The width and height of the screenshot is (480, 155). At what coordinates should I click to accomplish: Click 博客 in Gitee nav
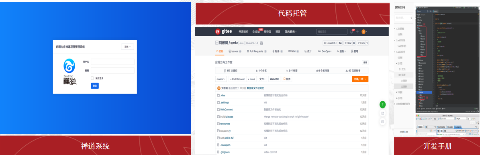tap(278, 32)
